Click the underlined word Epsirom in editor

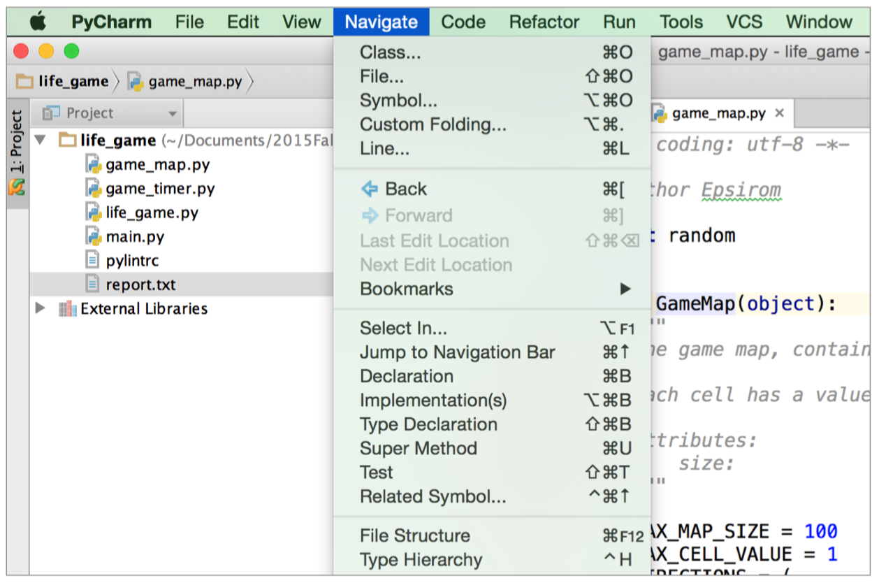pos(741,190)
